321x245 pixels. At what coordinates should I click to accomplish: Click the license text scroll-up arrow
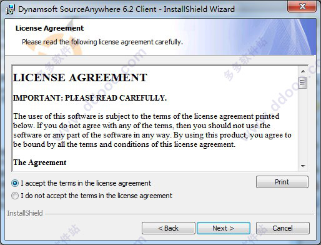pyautogui.click(x=303, y=71)
